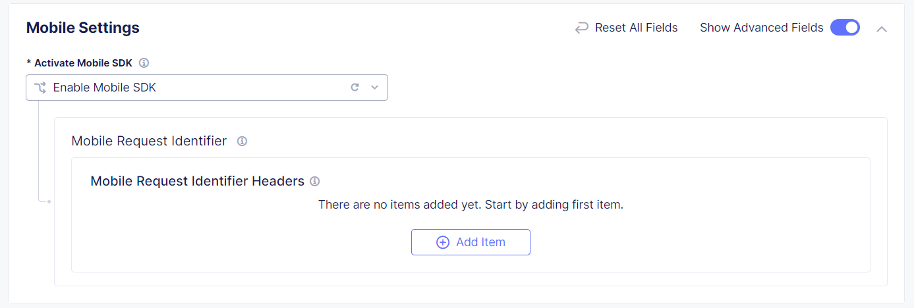Click the plus circle icon on Add Item
Viewport: 914px width, 308px height.
pos(443,242)
